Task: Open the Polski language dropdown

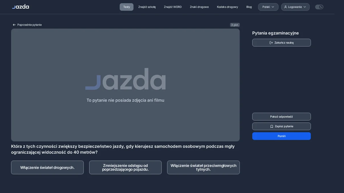Action: [x=268, y=7]
